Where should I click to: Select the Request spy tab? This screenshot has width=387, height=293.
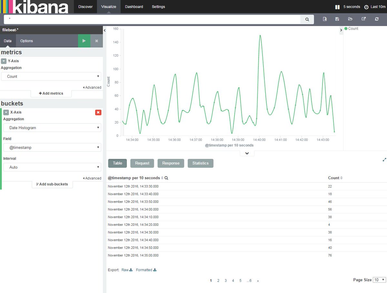[142, 163]
